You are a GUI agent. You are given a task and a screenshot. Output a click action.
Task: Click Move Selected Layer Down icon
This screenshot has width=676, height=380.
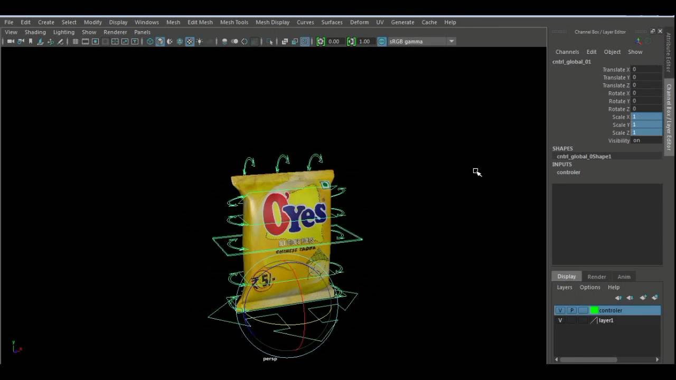tap(630, 298)
